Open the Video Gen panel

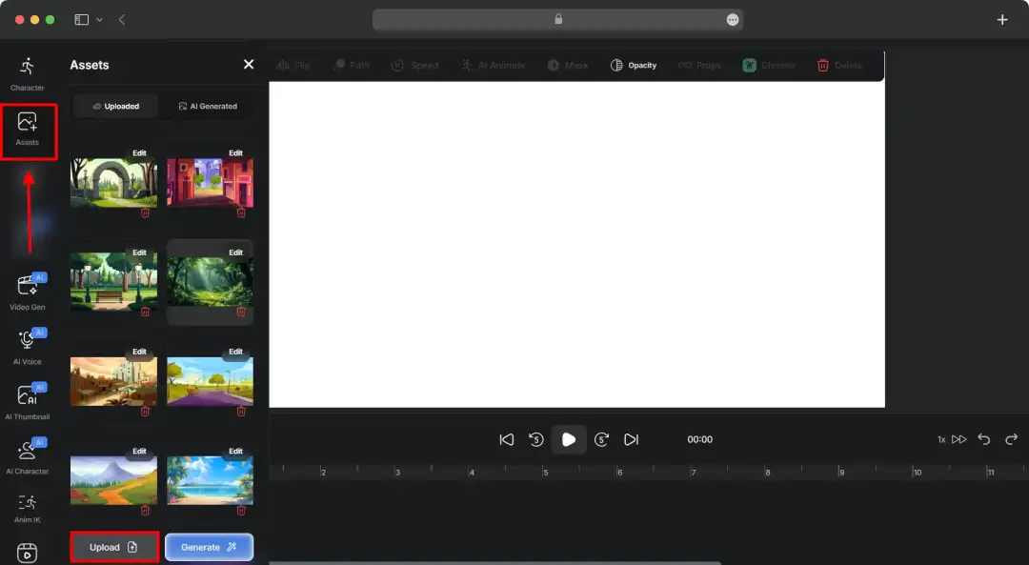pos(27,291)
